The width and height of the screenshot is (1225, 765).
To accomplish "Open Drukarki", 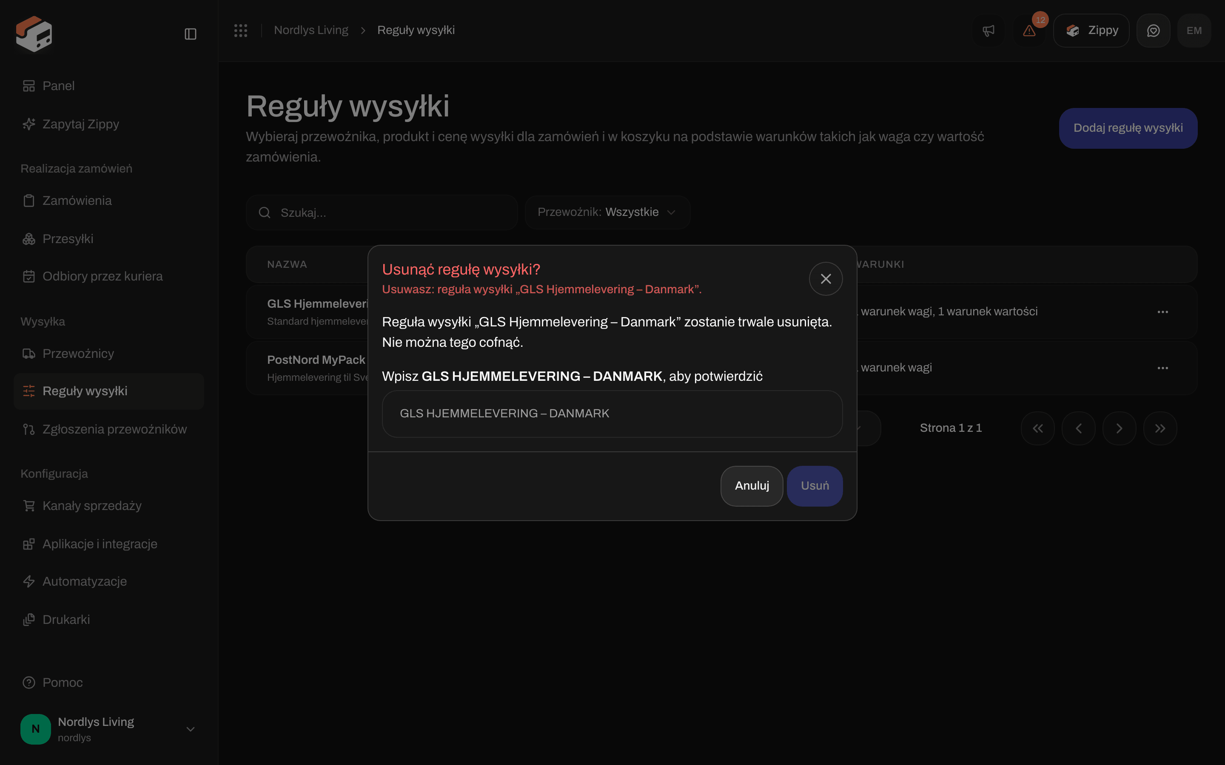I will (109, 620).
